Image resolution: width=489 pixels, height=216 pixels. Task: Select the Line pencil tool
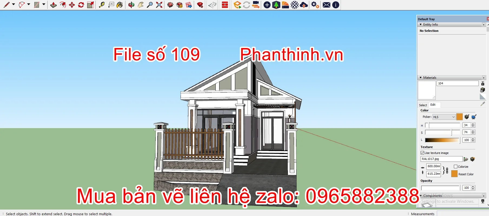point(6,5)
